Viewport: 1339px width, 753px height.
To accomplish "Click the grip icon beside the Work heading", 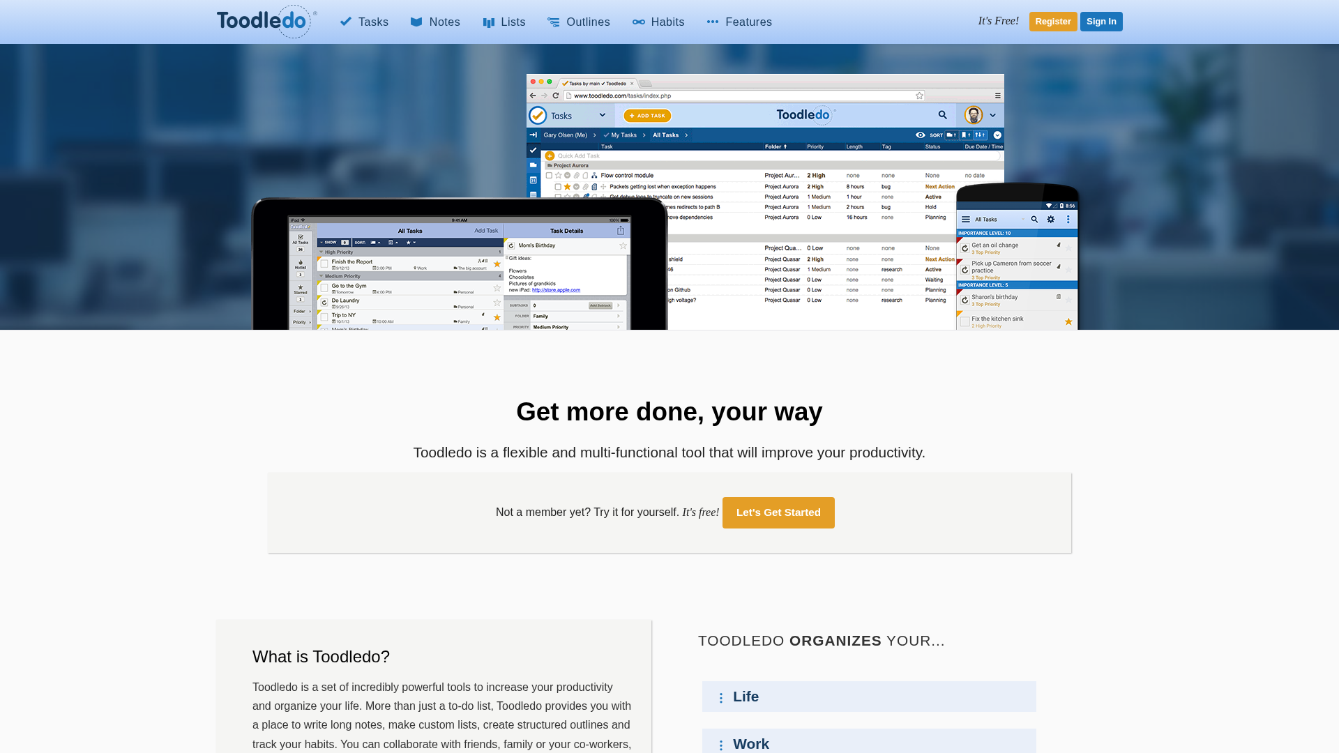I will point(720,744).
